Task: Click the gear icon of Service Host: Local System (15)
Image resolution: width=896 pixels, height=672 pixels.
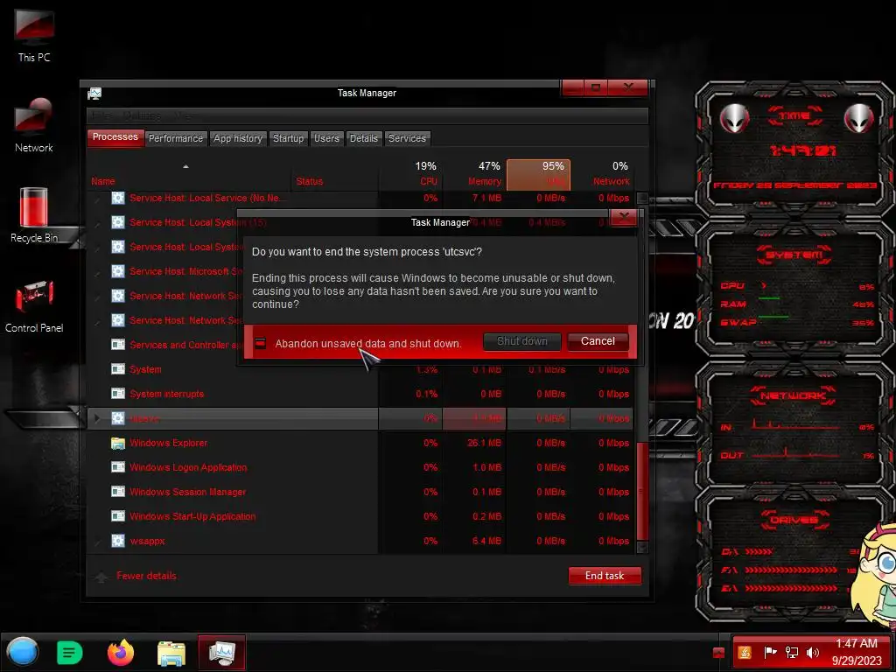Action: [118, 222]
